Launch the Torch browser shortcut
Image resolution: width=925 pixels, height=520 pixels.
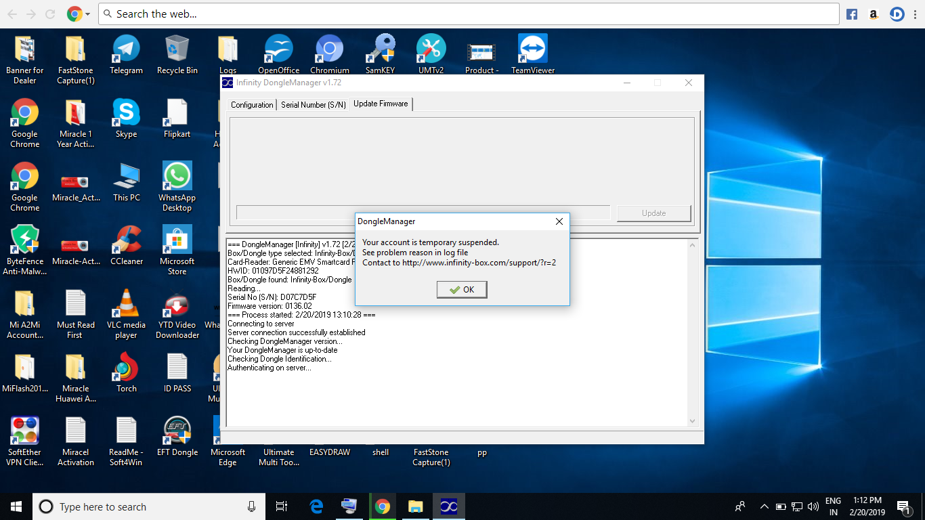pyautogui.click(x=126, y=372)
